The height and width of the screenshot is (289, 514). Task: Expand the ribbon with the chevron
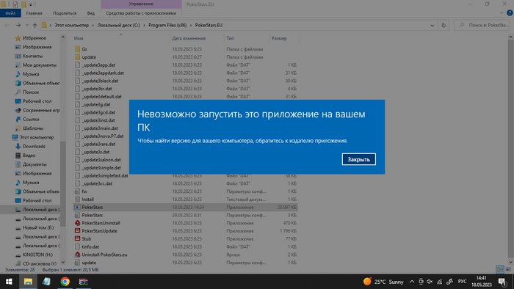click(x=502, y=13)
